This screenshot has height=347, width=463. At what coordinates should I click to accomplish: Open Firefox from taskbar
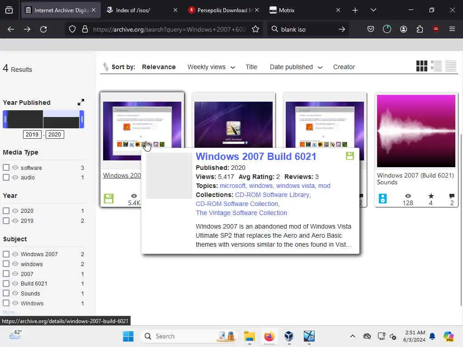click(269, 336)
